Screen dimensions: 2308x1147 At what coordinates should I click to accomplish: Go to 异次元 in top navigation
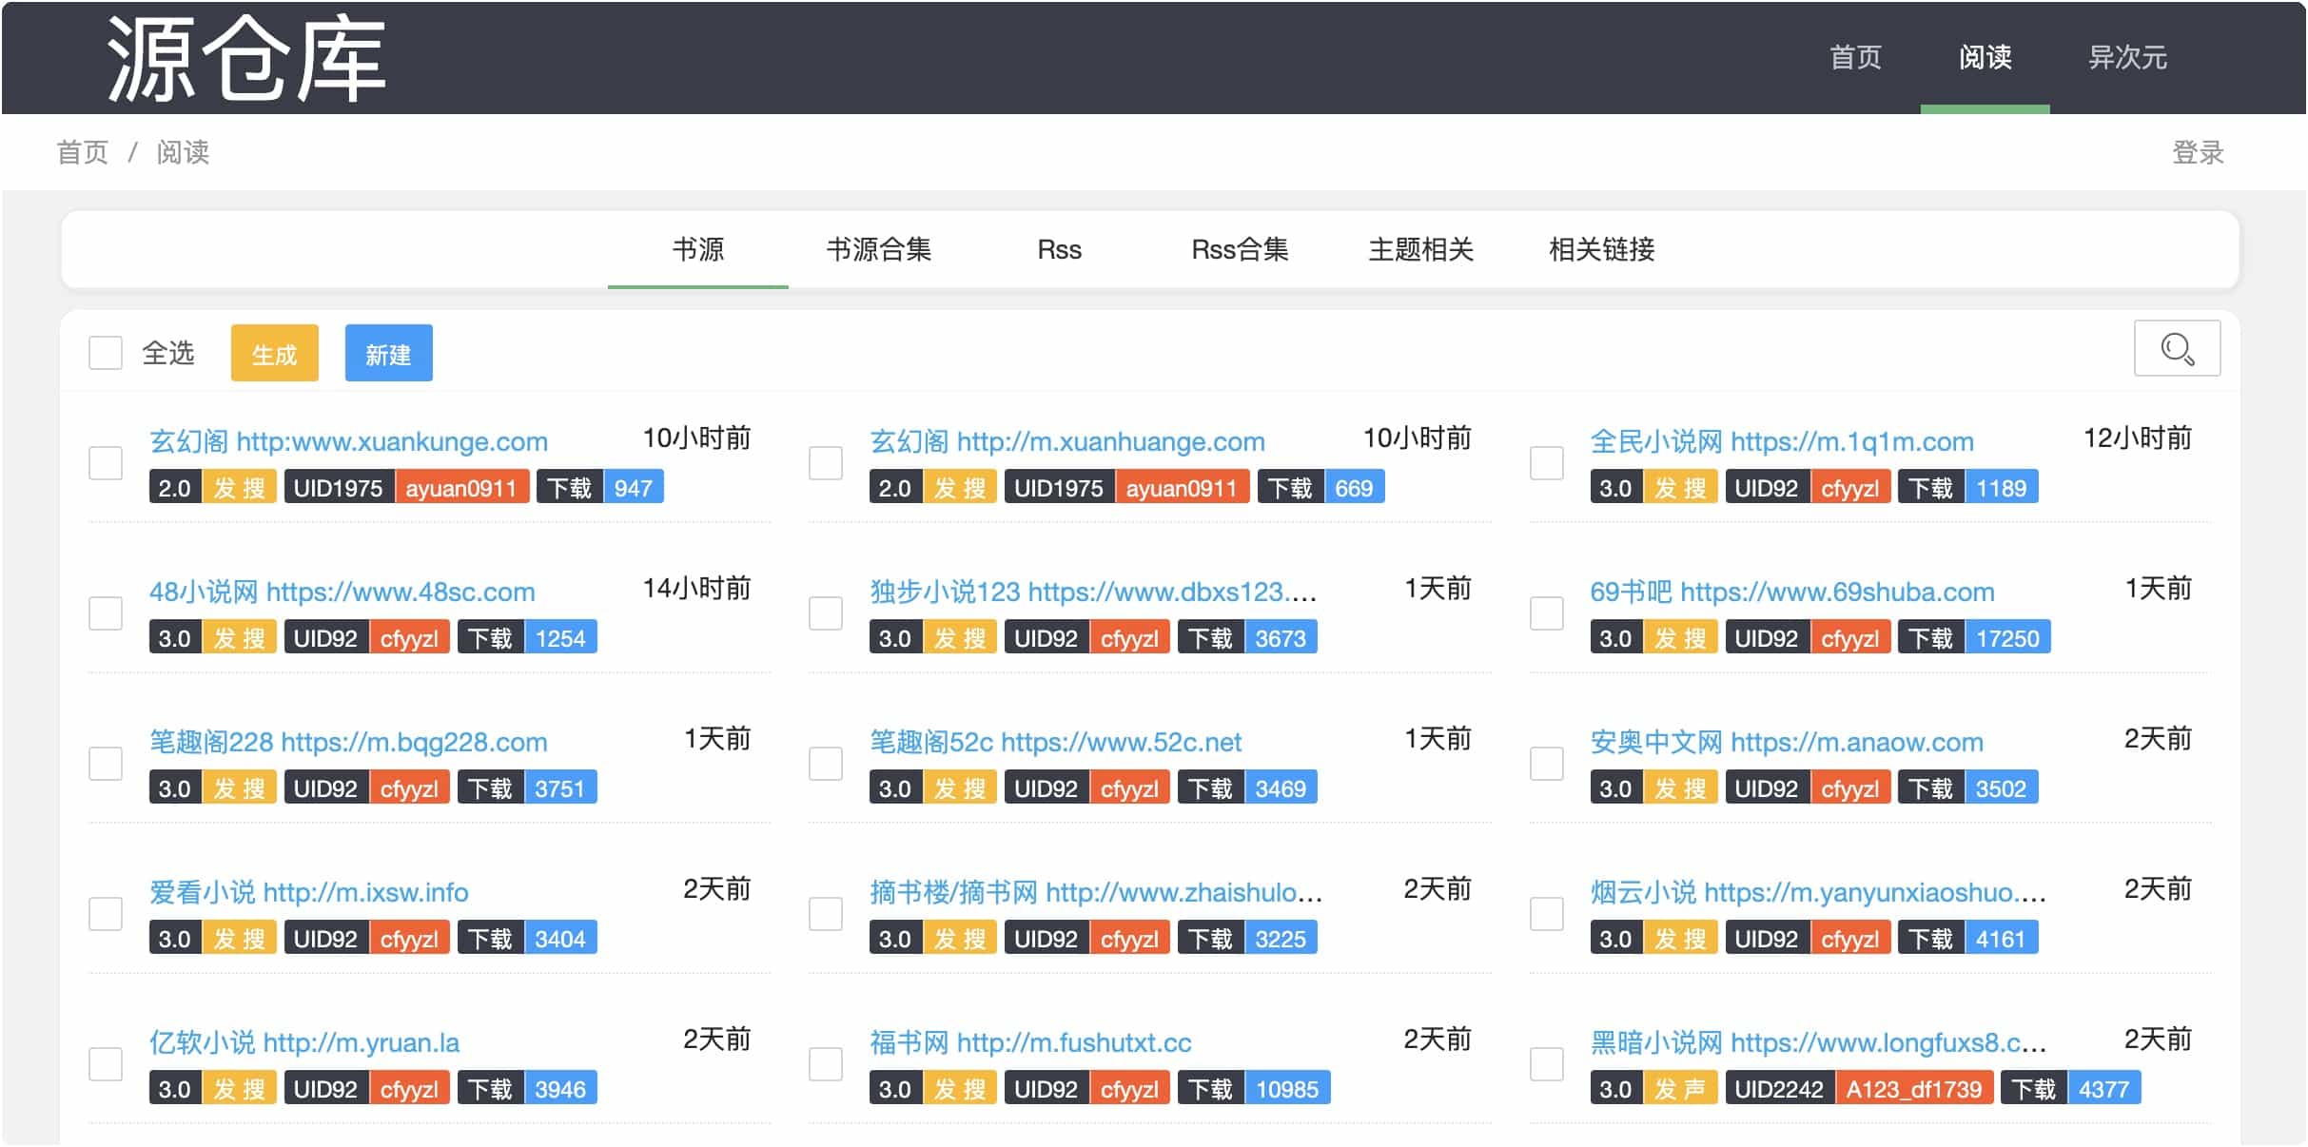pyautogui.click(x=2126, y=57)
